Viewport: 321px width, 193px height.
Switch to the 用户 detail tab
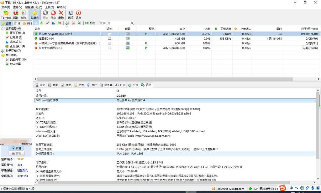[92, 85]
